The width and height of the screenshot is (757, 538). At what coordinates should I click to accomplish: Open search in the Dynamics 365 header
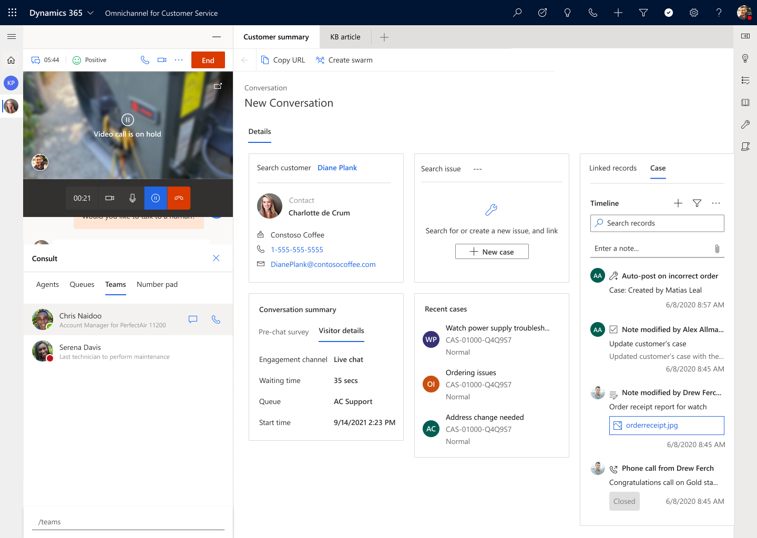pyautogui.click(x=517, y=13)
